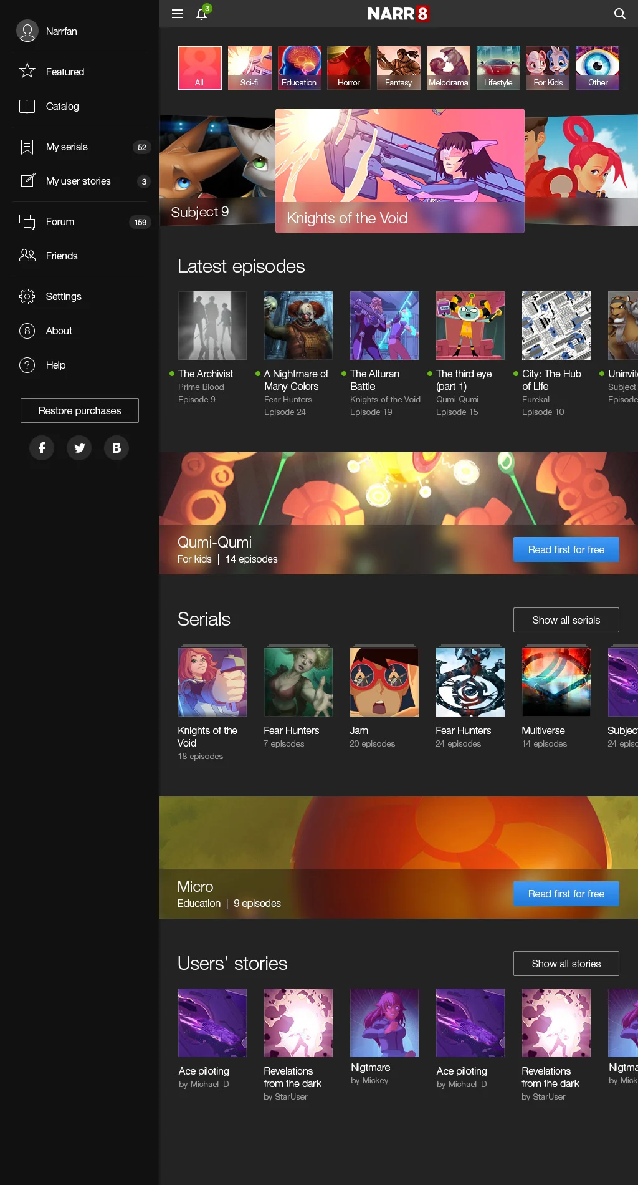Open Narrfan profile avatar

point(27,31)
